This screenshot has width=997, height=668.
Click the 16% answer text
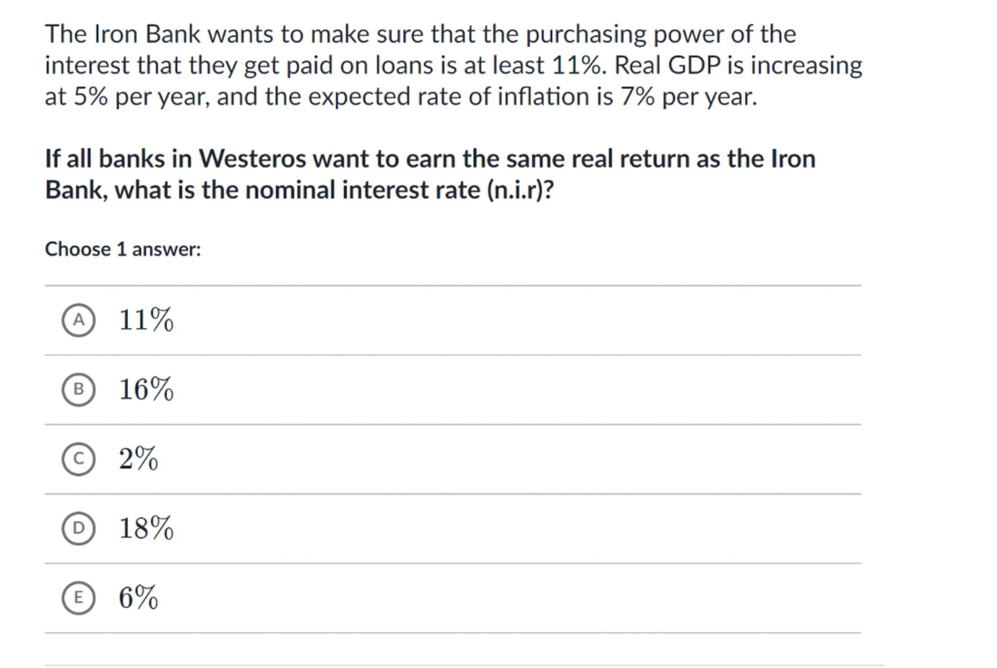pos(146,390)
